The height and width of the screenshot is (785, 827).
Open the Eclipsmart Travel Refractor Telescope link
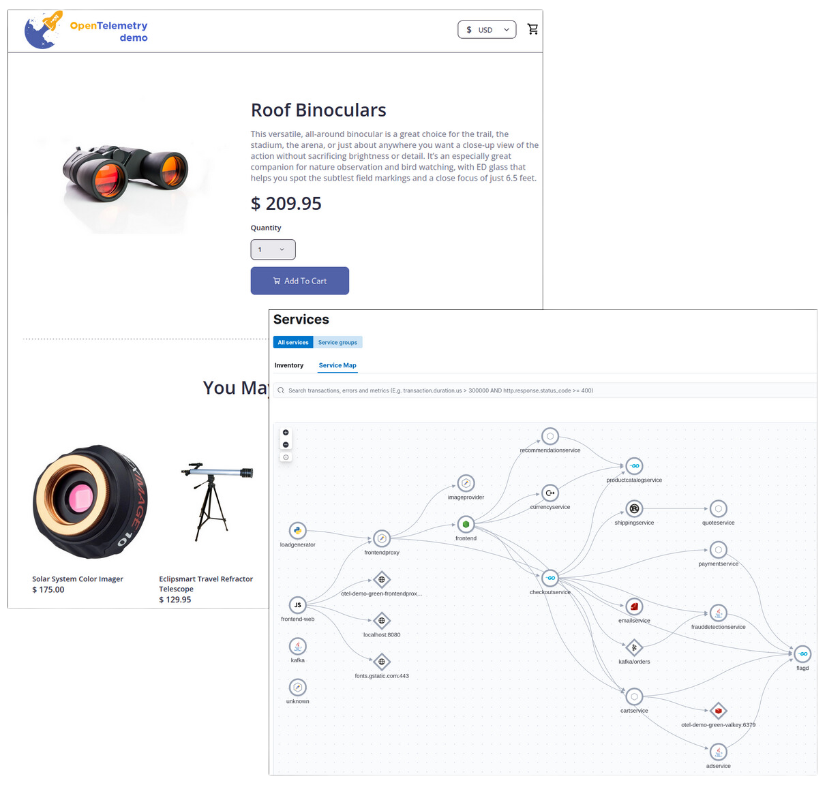(206, 584)
